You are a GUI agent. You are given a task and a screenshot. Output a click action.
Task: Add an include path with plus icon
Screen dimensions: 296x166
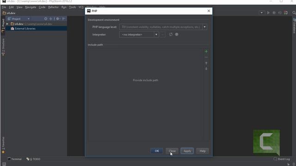pyautogui.click(x=206, y=51)
